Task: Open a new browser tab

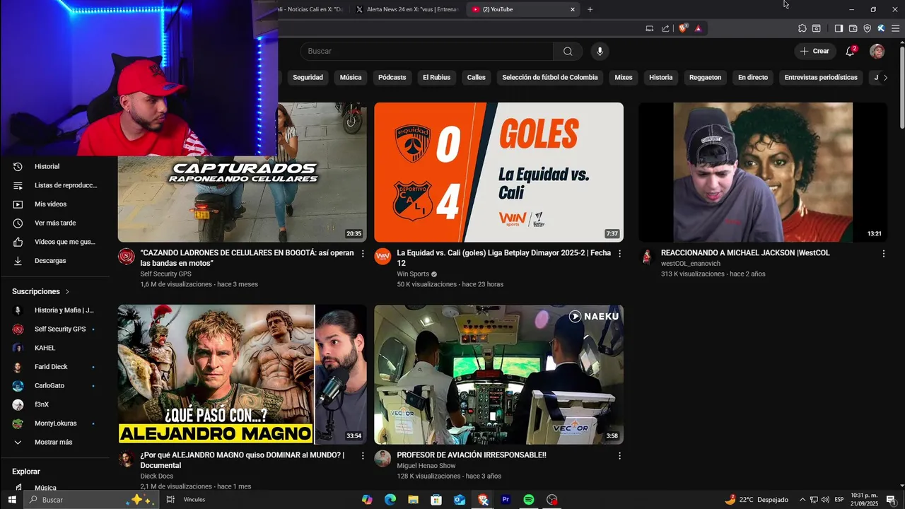Action: (590, 9)
